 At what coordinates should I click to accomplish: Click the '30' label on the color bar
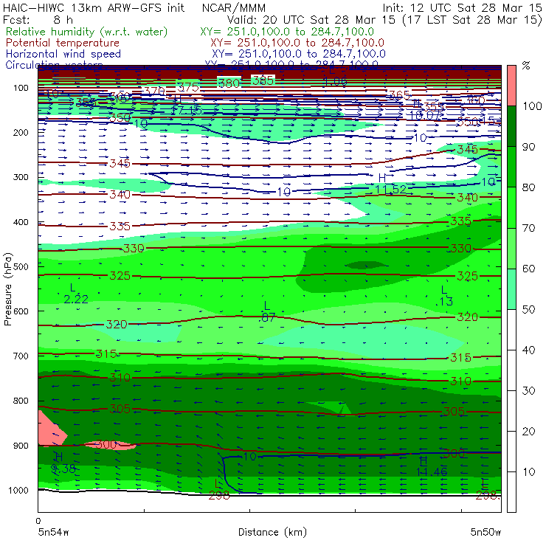tap(528, 391)
